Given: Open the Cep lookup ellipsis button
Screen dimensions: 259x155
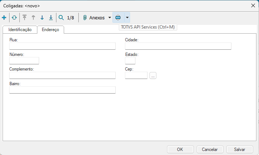Looking at the screenshot, I should (153, 75).
